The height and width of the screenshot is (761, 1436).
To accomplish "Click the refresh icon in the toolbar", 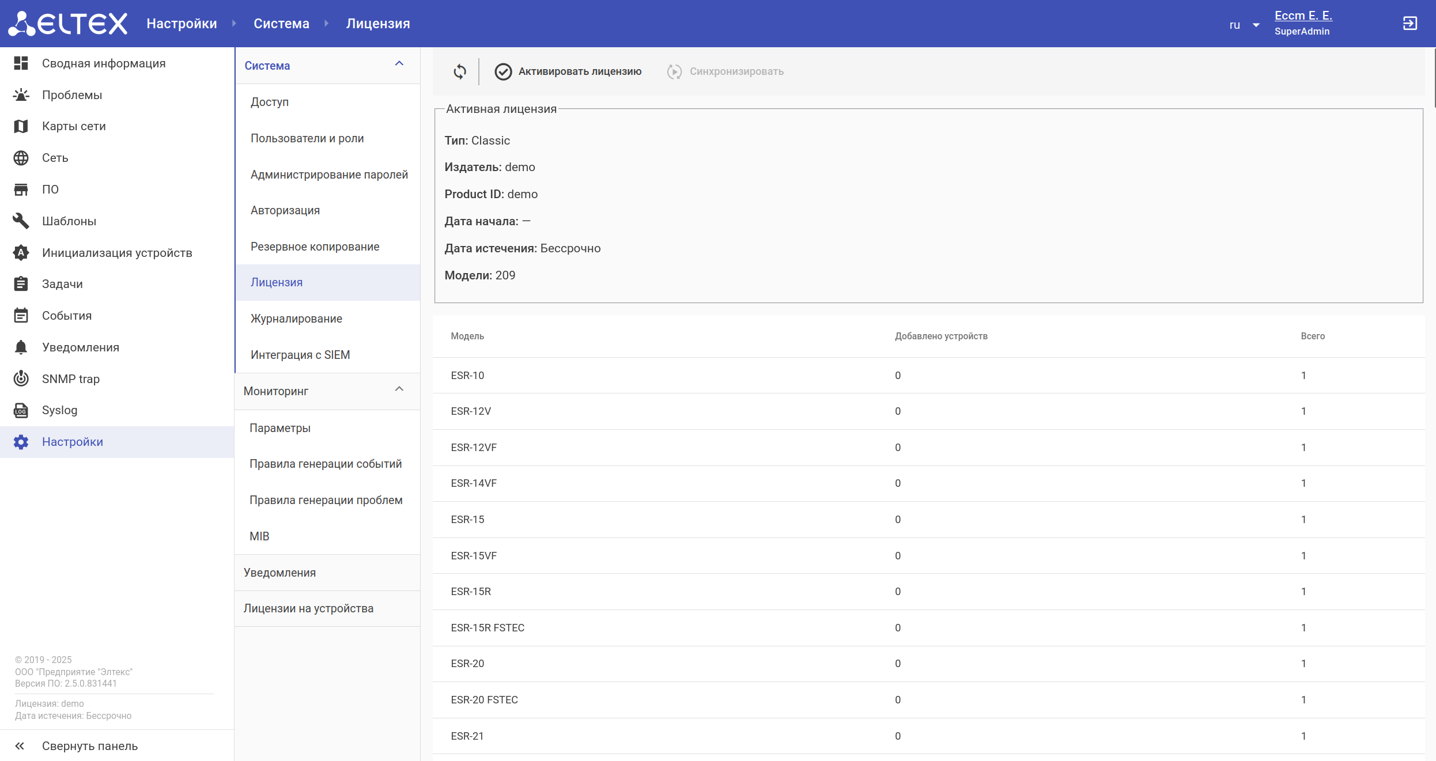I will tap(459, 71).
